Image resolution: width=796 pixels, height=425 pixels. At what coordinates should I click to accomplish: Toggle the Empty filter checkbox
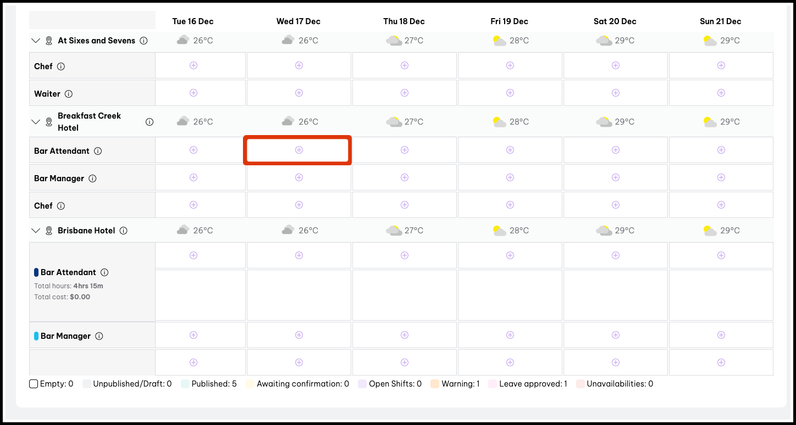click(x=34, y=384)
